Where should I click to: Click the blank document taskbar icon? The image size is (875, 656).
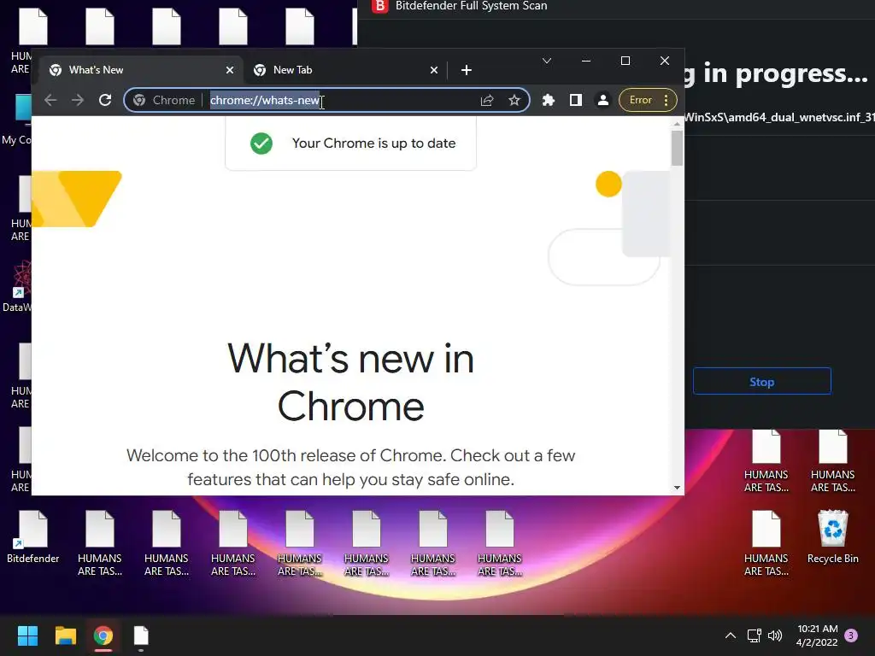(x=141, y=635)
